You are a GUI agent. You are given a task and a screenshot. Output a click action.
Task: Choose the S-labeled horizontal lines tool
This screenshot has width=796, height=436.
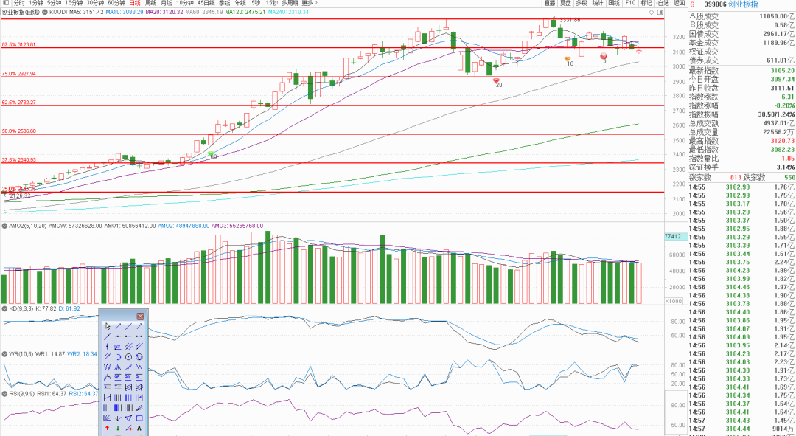point(108,387)
